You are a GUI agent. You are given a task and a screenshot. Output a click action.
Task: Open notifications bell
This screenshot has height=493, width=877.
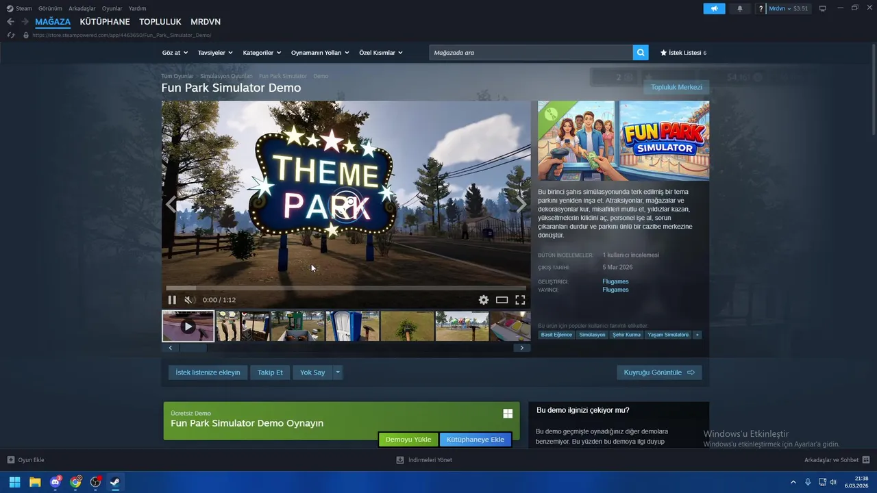[739, 9]
